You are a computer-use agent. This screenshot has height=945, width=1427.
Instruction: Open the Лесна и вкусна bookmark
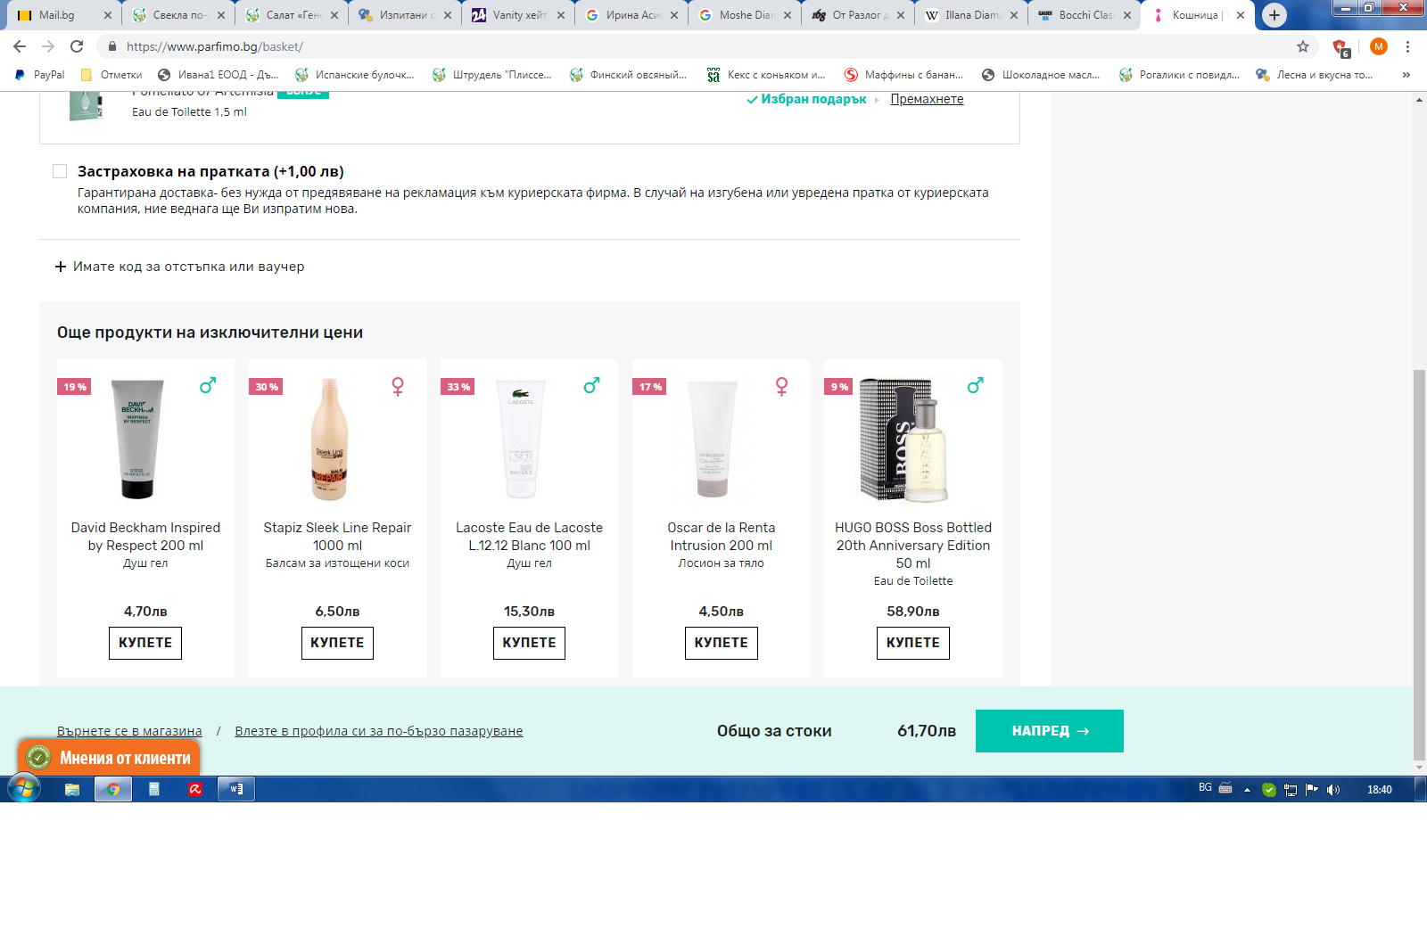click(1315, 75)
